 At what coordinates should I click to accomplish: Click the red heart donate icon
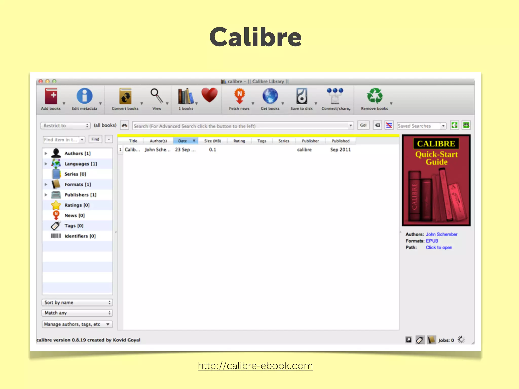210,95
